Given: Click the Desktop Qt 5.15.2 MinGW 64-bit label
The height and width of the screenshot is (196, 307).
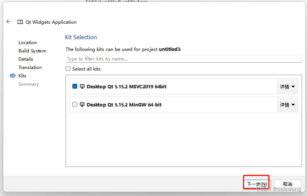Looking at the screenshot, I should click(124, 105).
